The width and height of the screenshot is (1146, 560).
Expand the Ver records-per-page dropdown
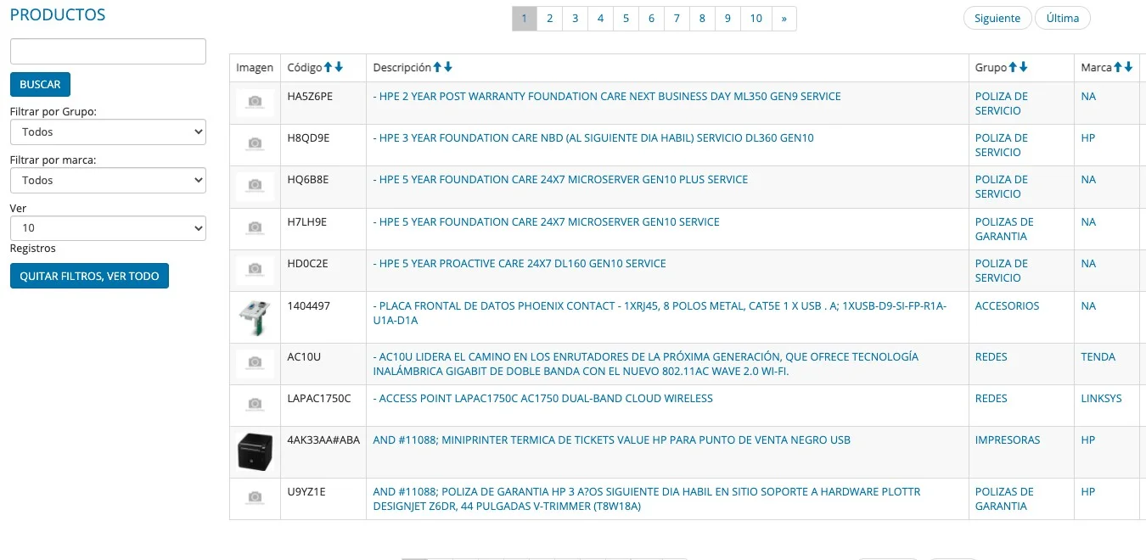(108, 228)
